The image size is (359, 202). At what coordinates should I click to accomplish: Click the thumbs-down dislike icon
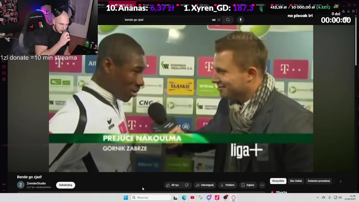tap(187, 185)
